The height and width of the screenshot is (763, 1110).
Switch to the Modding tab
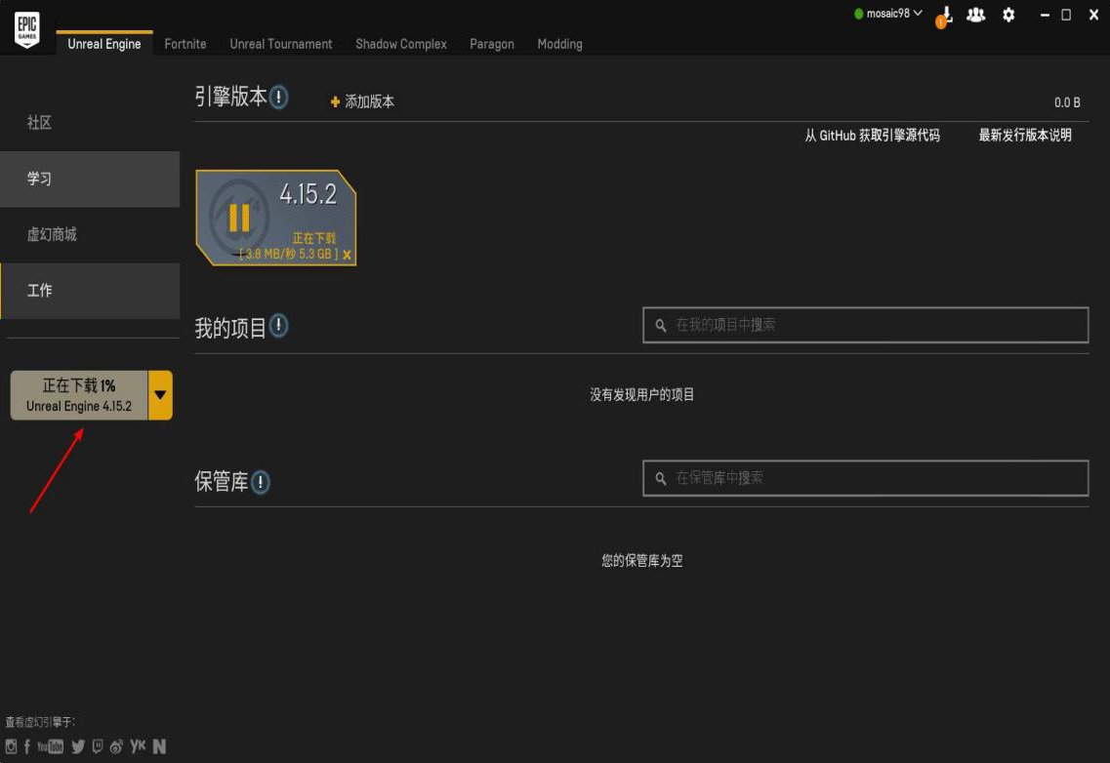tap(560, 44)
